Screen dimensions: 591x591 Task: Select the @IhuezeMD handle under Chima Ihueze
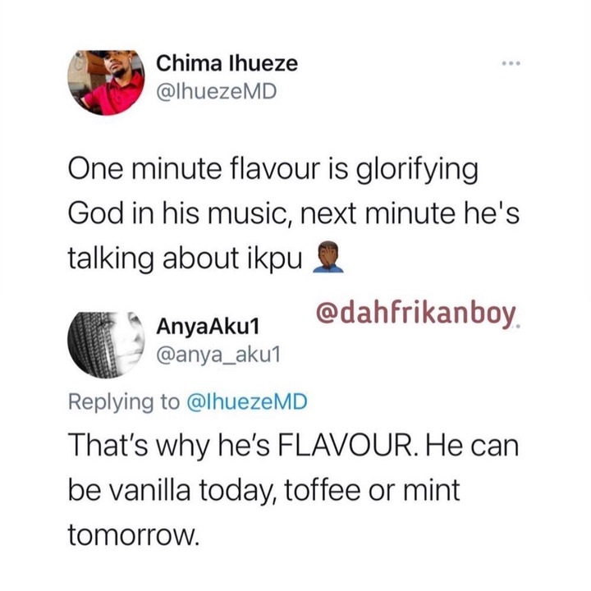click(x=217, y=92)
